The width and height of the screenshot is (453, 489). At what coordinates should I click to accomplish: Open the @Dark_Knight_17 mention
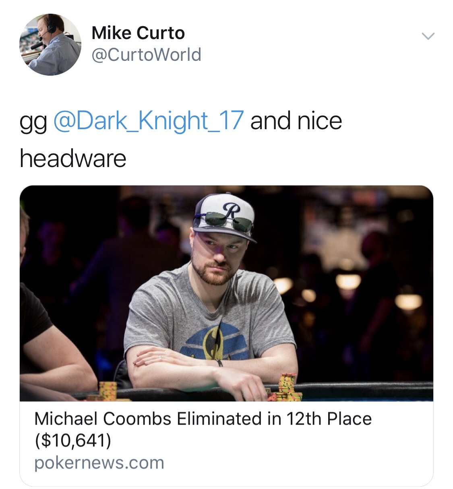148,121
